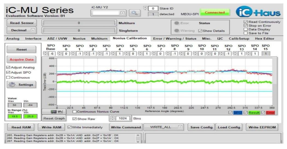Enable Save to File checkbox
The height and width of the screenshot is (149, 287).
246,33
